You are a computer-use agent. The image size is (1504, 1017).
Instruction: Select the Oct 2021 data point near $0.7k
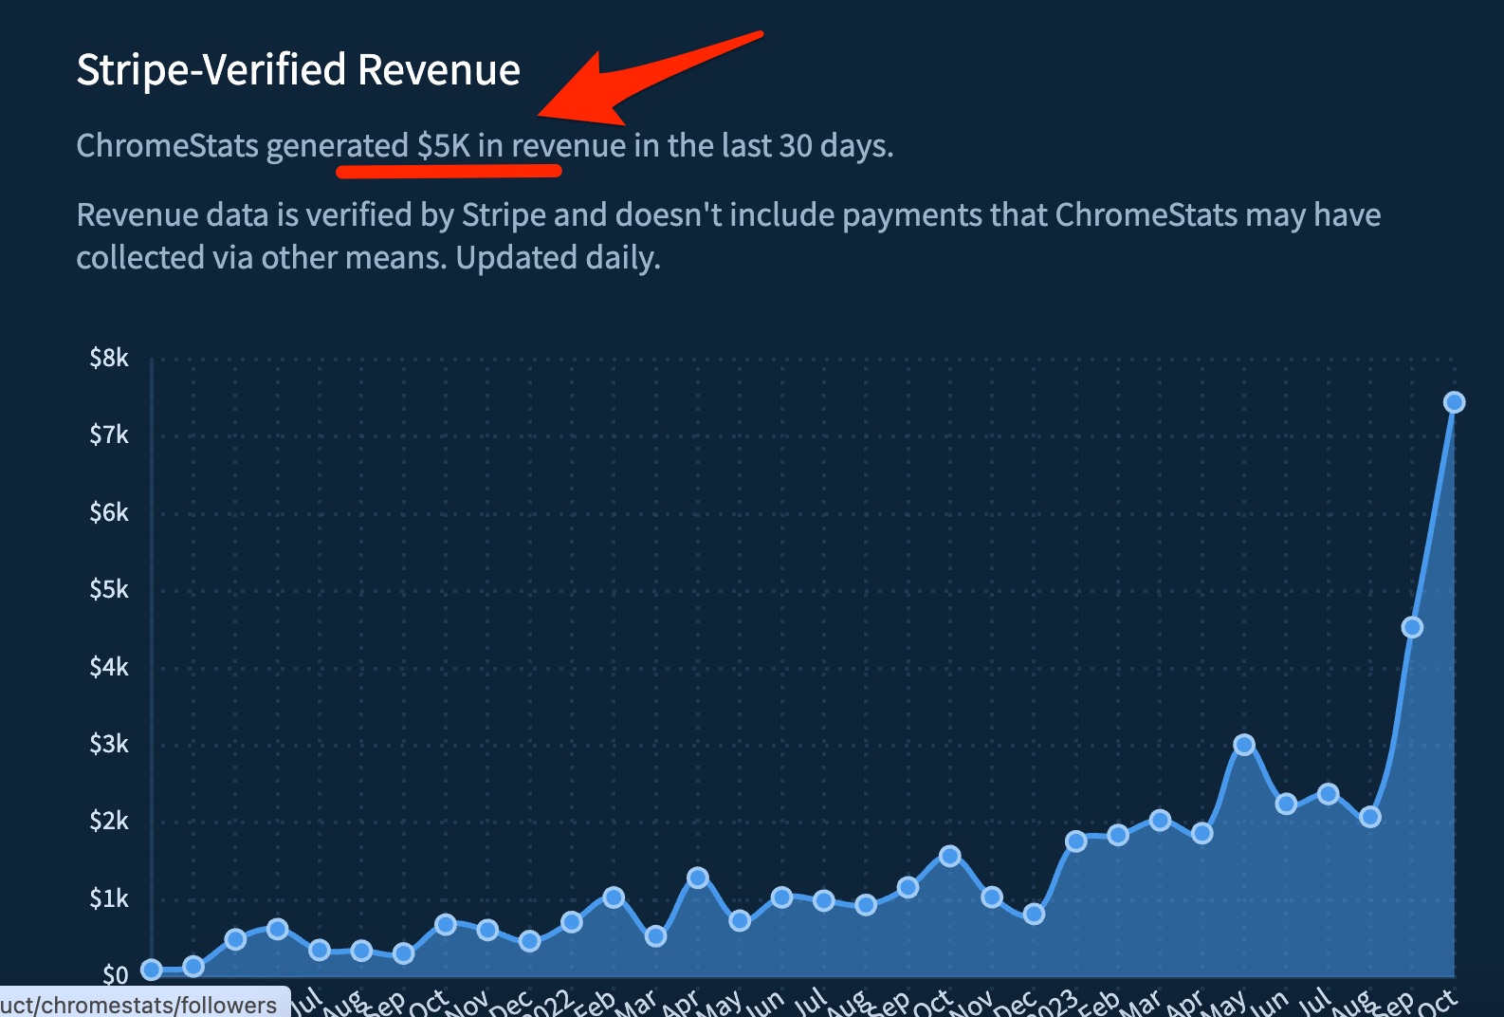pyautogui.click(x=445, y=924)
